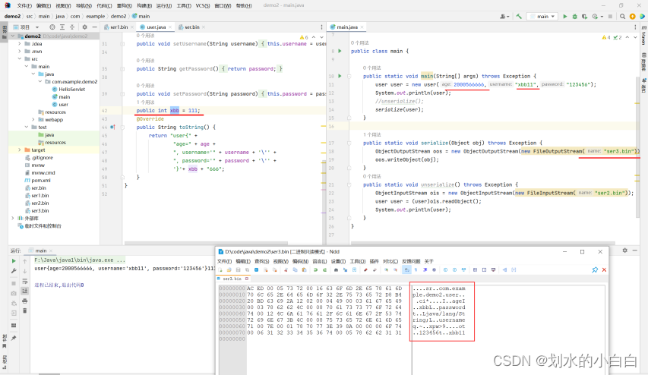Viewport: 648px width, 375px height.
Task: Open 文件(F) menu in Ndd window
Action: (224, 261)
